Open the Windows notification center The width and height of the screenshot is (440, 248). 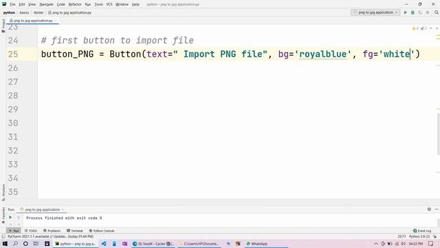431,243
